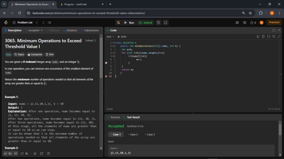This screenshot has width=284, height=159.
Task: Open LeetCode settings gear
Action: (245, 23)
